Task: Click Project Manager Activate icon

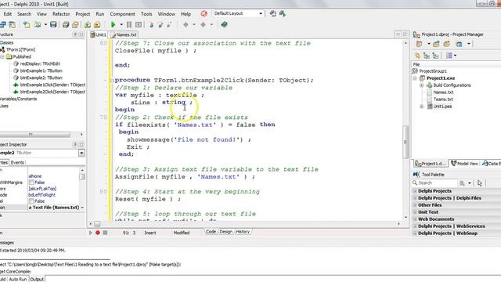Action: (x=419, y=44)
